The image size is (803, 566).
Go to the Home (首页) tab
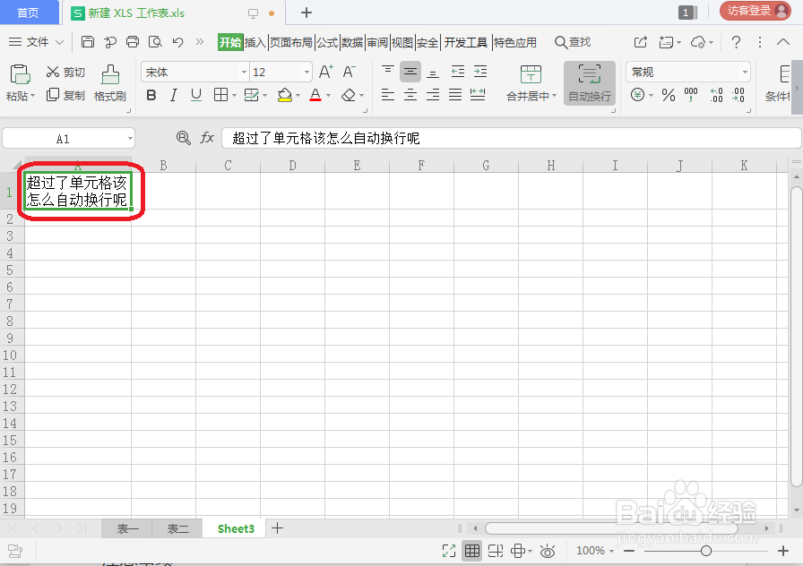28,13
